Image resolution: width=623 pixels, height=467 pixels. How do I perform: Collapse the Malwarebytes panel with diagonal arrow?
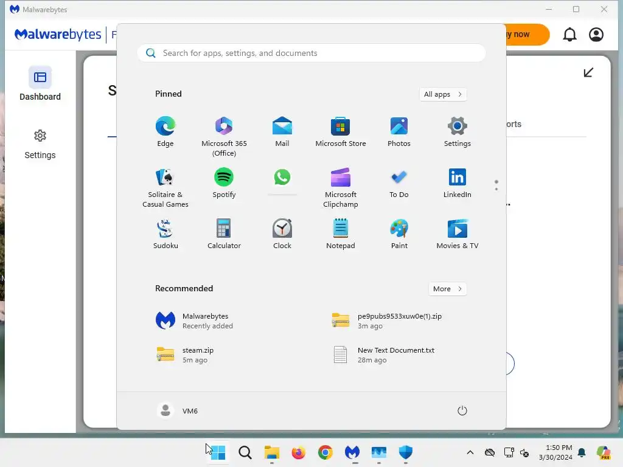(x=588, y=72)
